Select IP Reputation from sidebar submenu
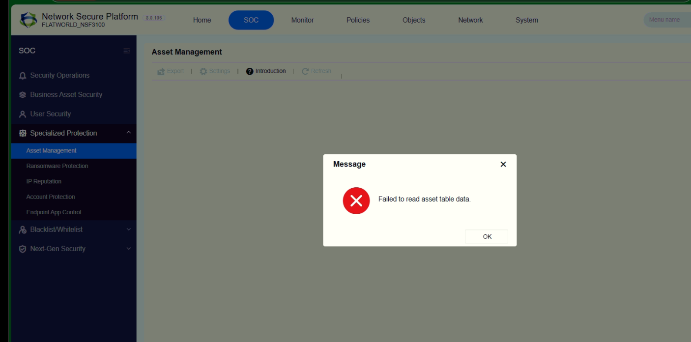Image resolution: width=691 pixels, height=342 pixels. (44, 181)
